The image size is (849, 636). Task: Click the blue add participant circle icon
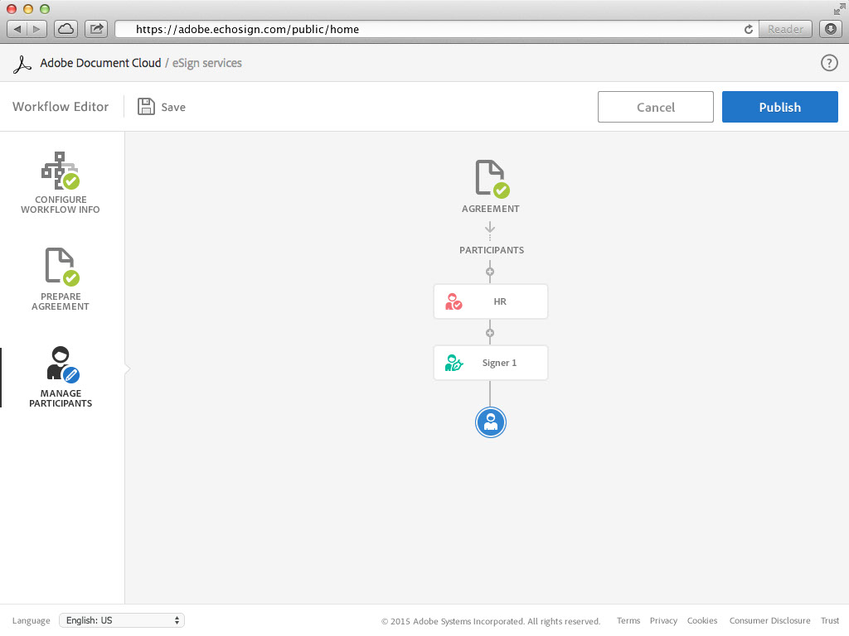click(491, 422)
